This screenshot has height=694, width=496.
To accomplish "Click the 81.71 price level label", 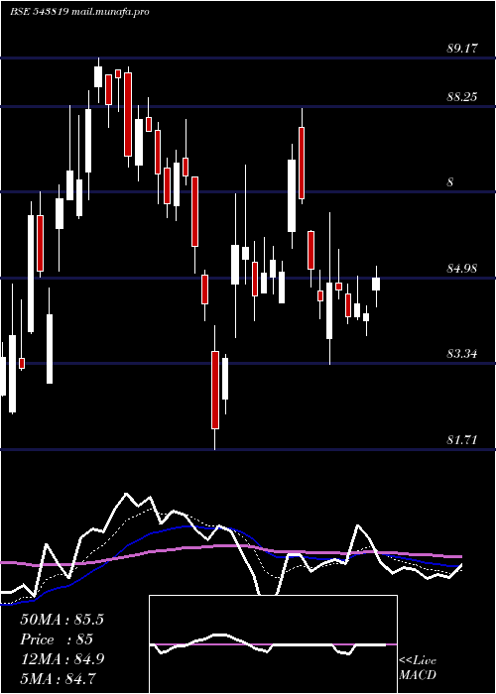I will [x=462, y=440].
